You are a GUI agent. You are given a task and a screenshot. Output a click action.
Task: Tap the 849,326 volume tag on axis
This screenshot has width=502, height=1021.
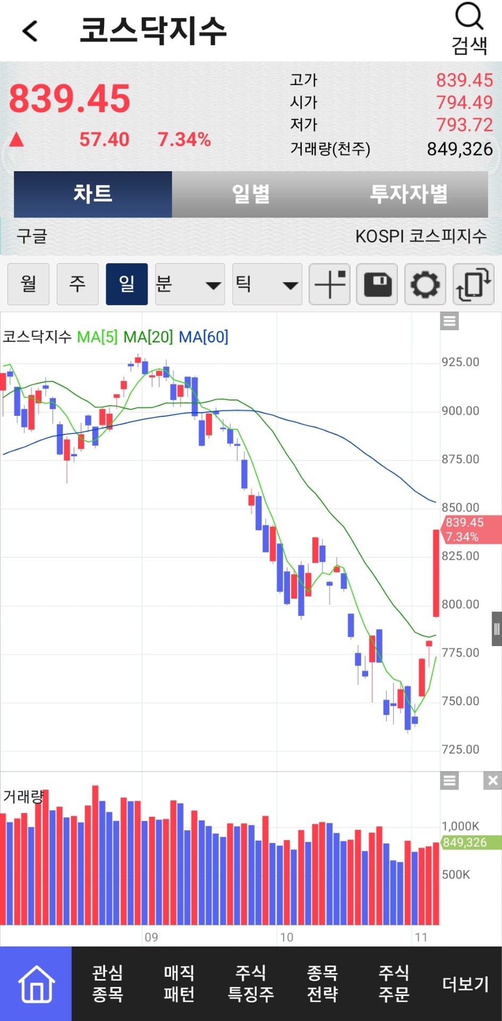(x=471, y=842)
